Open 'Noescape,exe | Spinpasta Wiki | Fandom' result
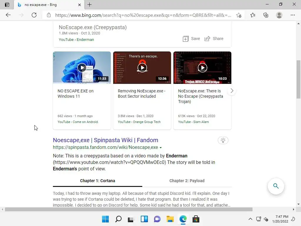 tap(106, 140)
